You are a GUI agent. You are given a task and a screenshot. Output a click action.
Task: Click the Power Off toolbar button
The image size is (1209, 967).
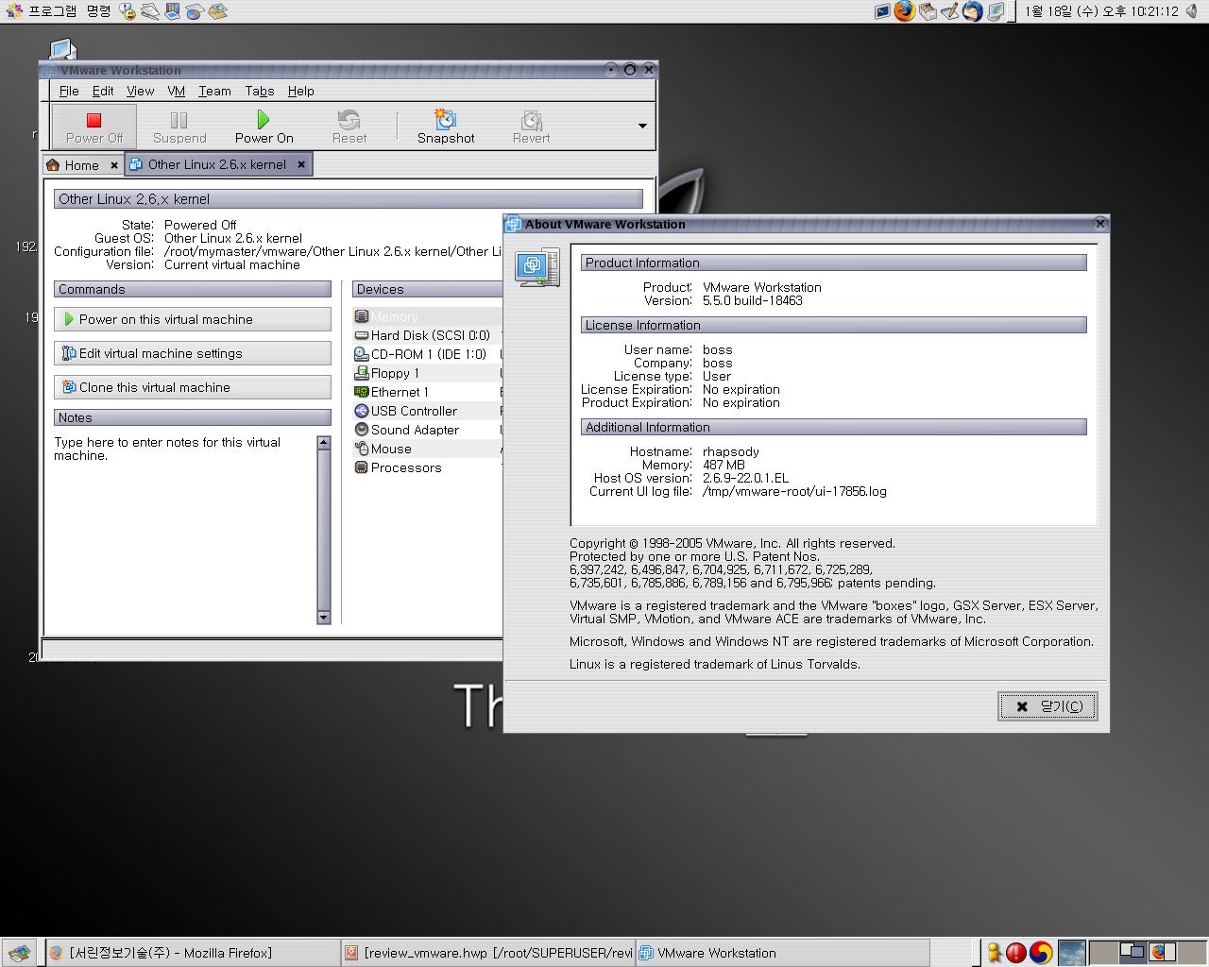(94, 127)
